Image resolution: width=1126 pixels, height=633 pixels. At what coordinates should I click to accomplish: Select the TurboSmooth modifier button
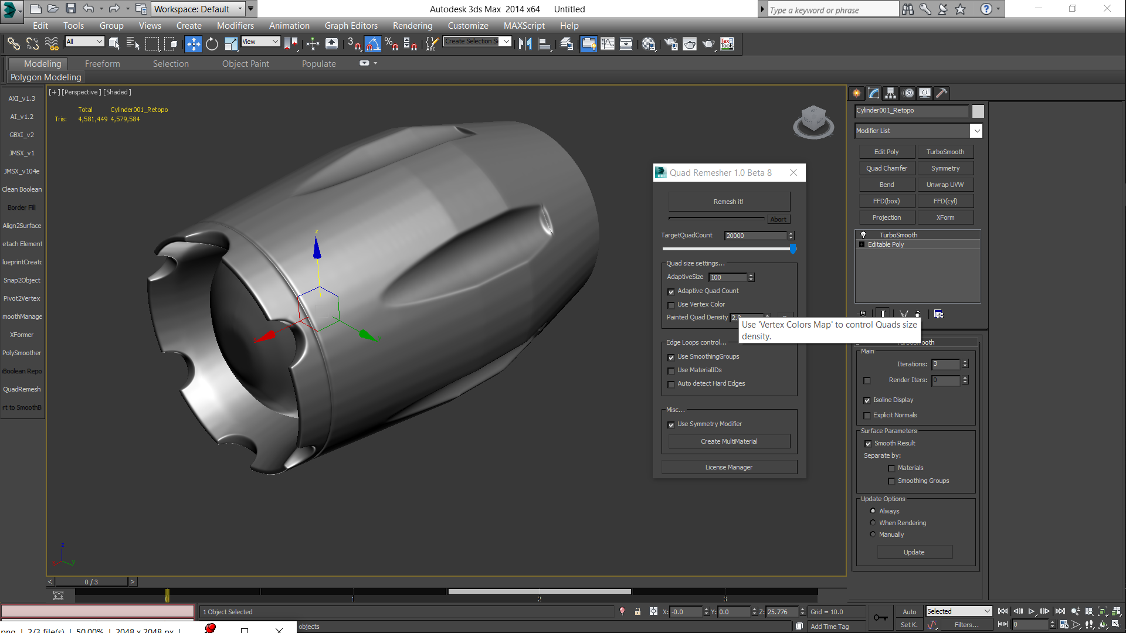point(944,151)
